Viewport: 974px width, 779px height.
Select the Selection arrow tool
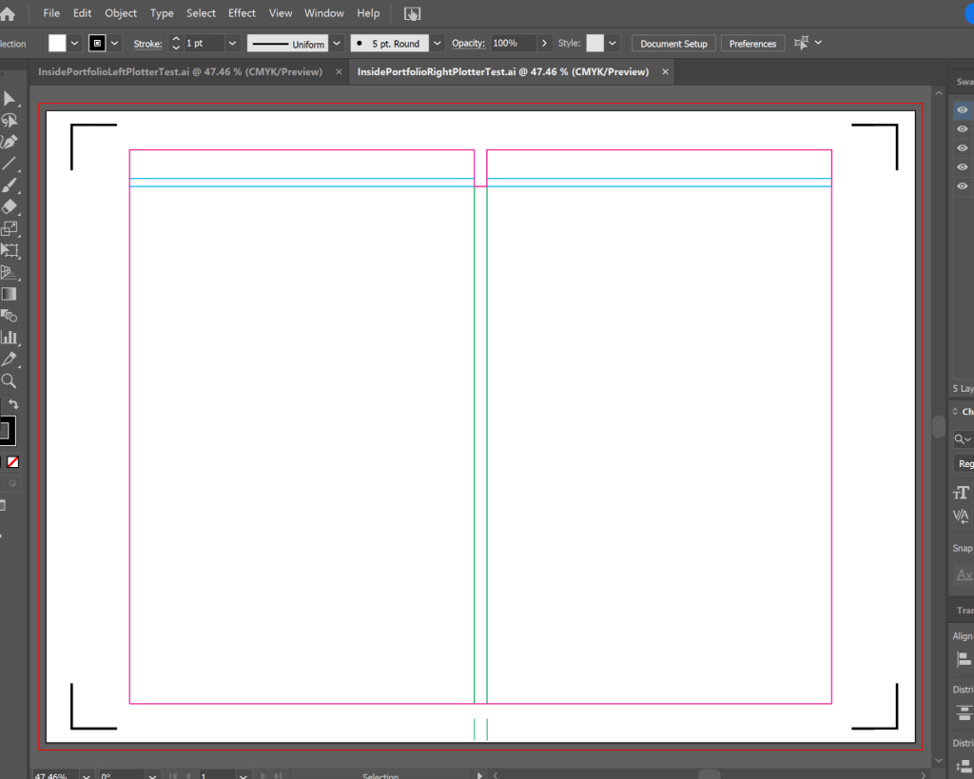coord(10,99)
